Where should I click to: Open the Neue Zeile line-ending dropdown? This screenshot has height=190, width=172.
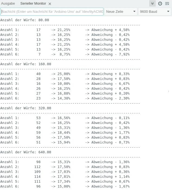coord(121,12)
